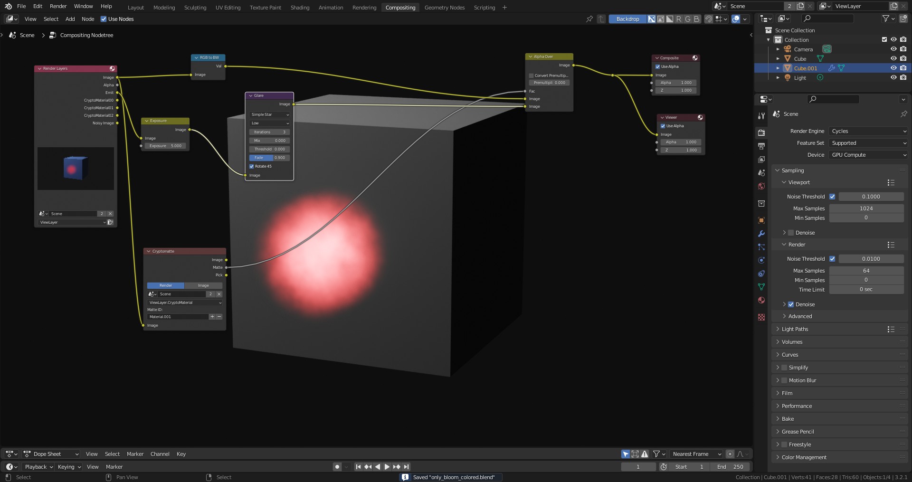Open the World properties tab icon
Screen dimensions: 912x482
point(761,186)
